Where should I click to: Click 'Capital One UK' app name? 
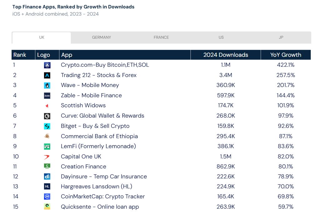81,157
